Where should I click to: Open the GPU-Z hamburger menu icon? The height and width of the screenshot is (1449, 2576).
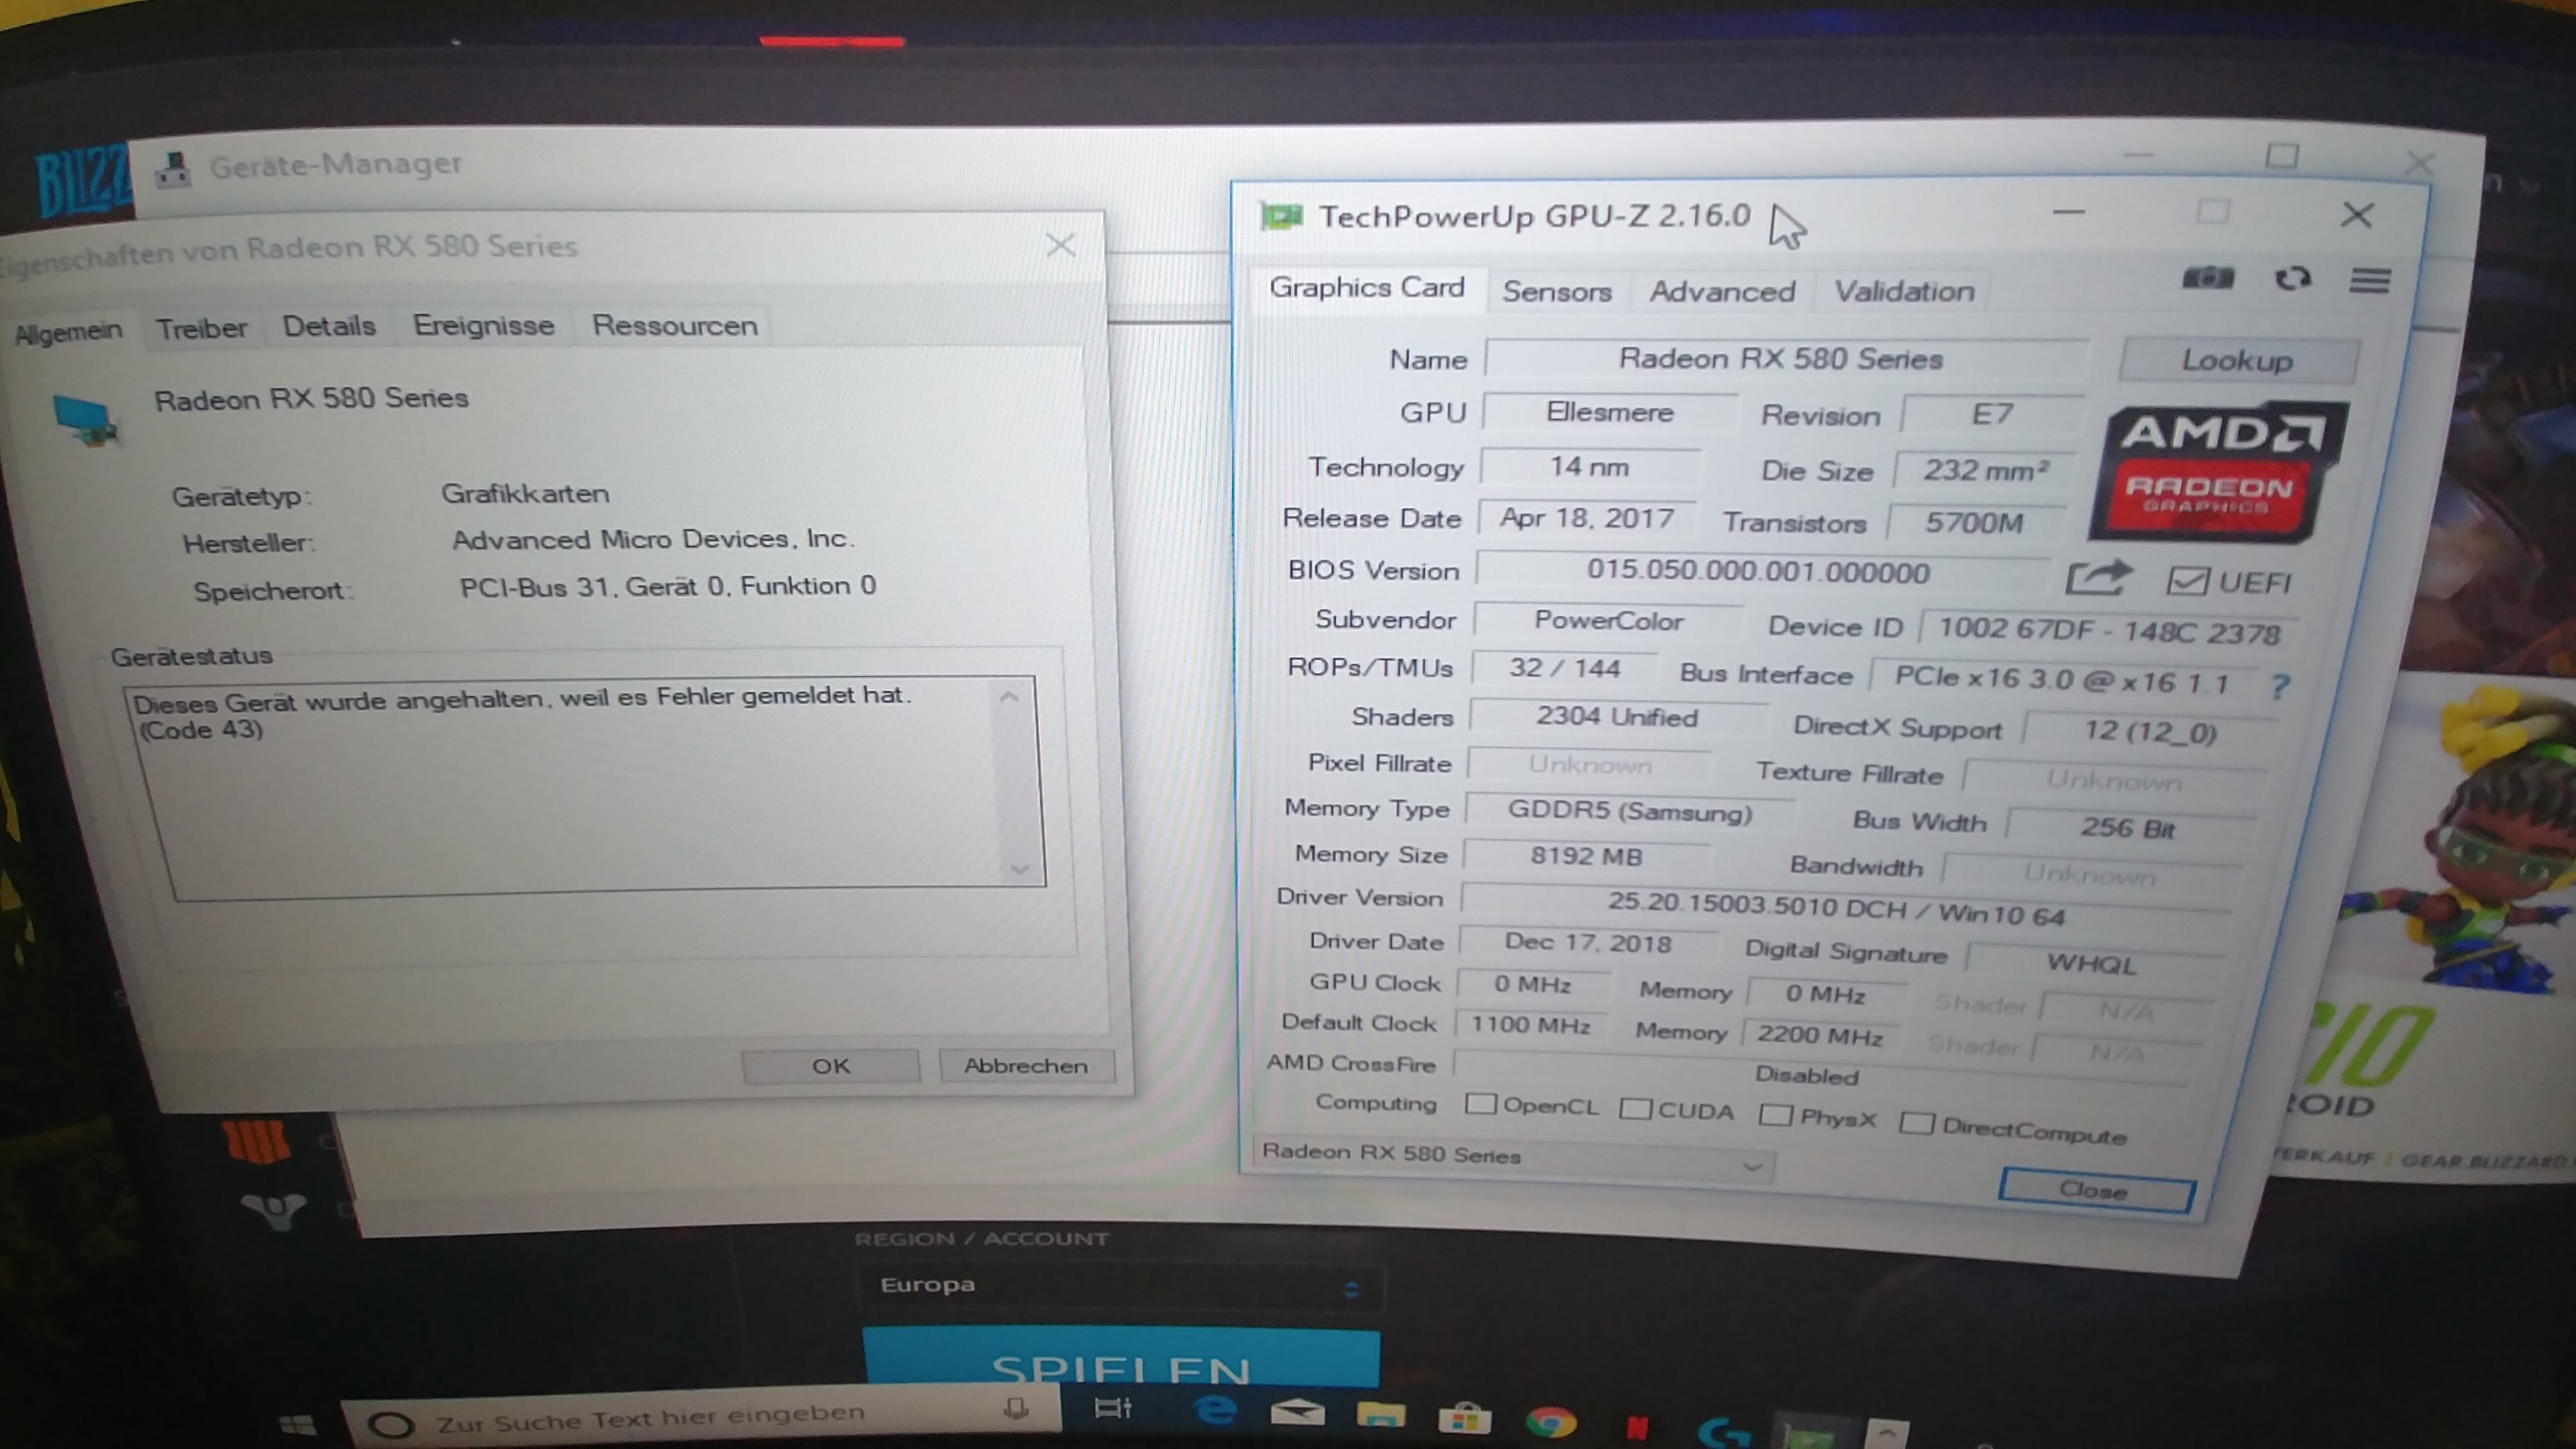pos(2369,281)
